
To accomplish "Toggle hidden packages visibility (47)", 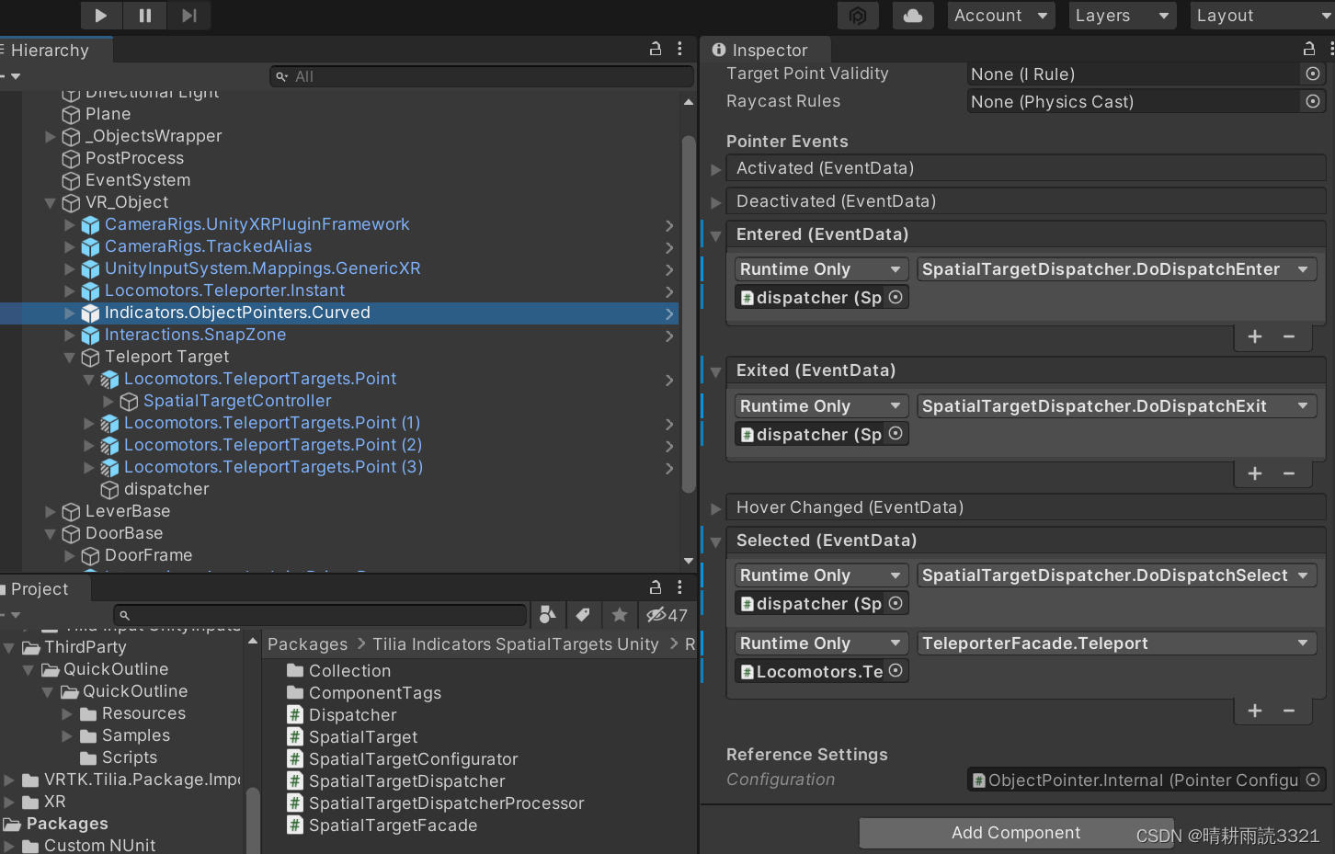I will click(x=667, y=615).
